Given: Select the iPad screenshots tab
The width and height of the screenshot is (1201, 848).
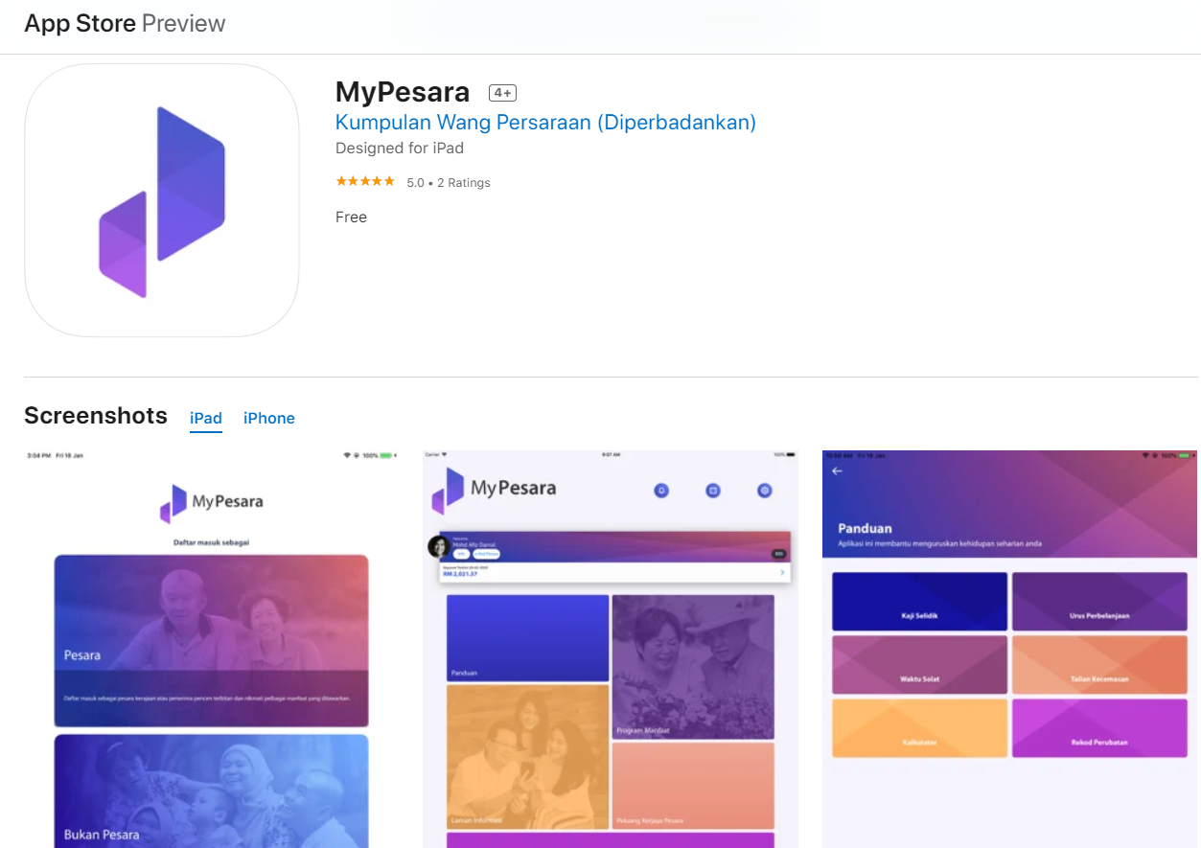Looking at the screenshot, I should (x=206, y=418).
